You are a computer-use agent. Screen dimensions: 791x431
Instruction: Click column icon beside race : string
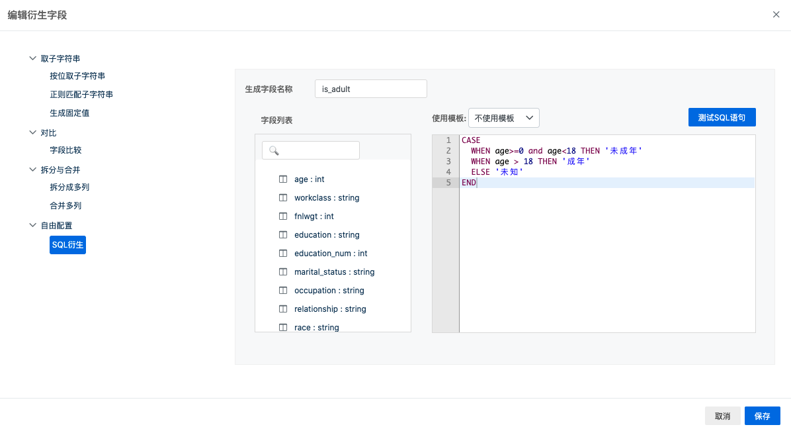(283, 328)
